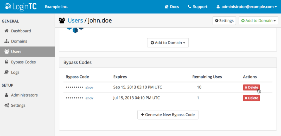Image resolution: width=281 pixels, height=136 pixels.
Task: Click the Logs book icon
Action: 7,72
